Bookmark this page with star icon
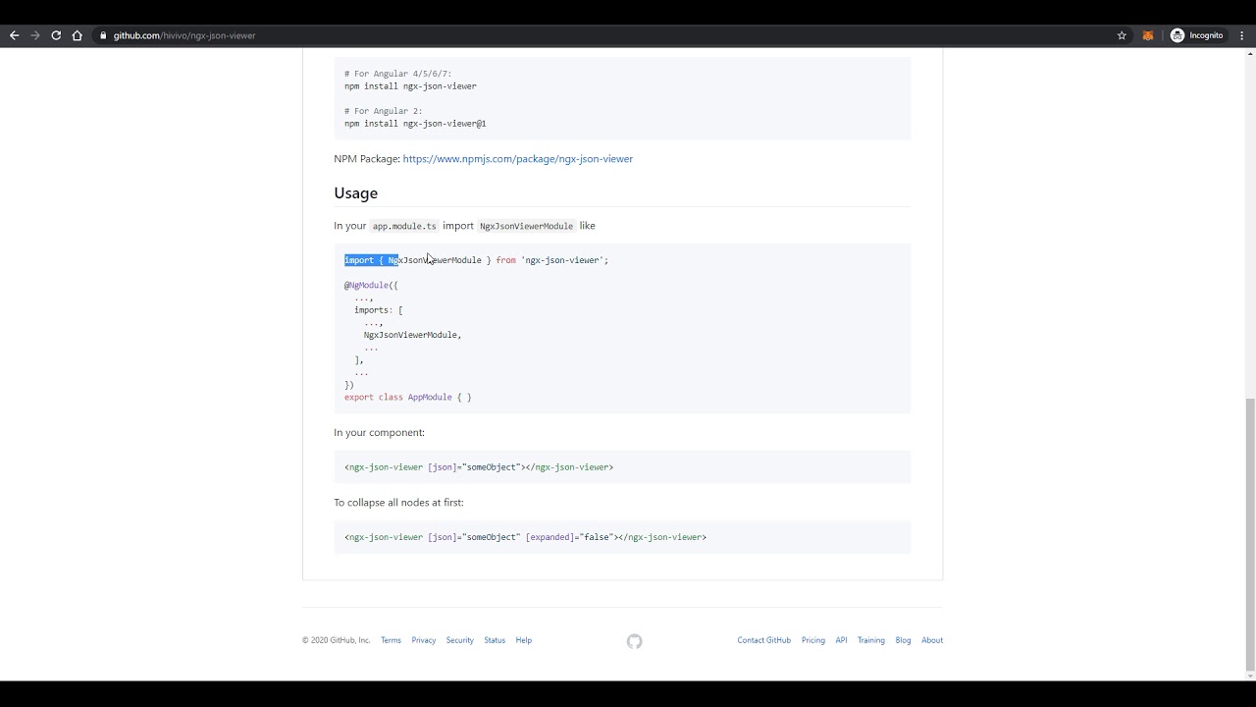The height and width of the screenshot is (707, 1256). point(1122,35)
